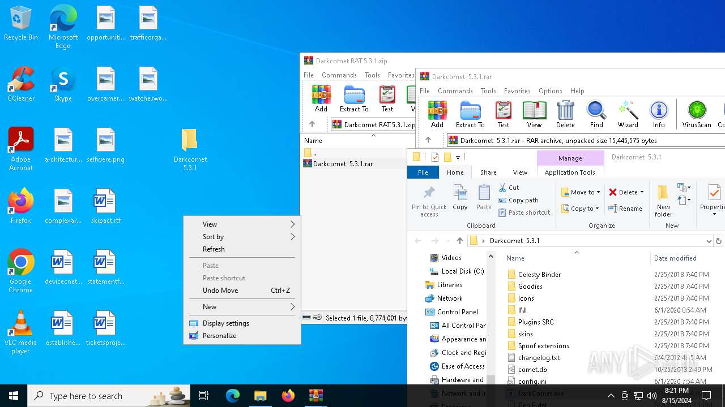The height and width of the screenshot is (407, 725).
Task: Open the Move to dropdown in Explorer ribbon
Action: coord(581,192)
